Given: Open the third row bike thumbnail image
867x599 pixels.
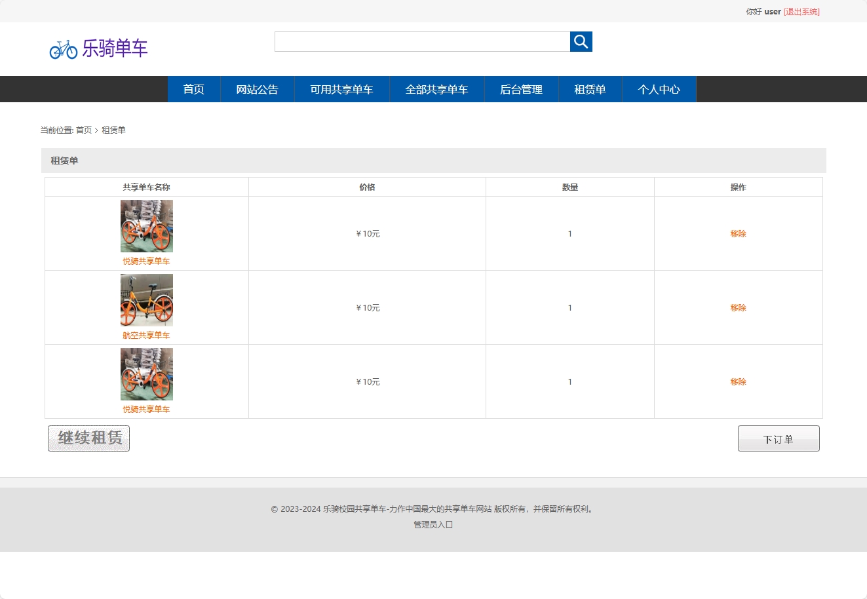Looking at the screenshot, I should [147, 374].
